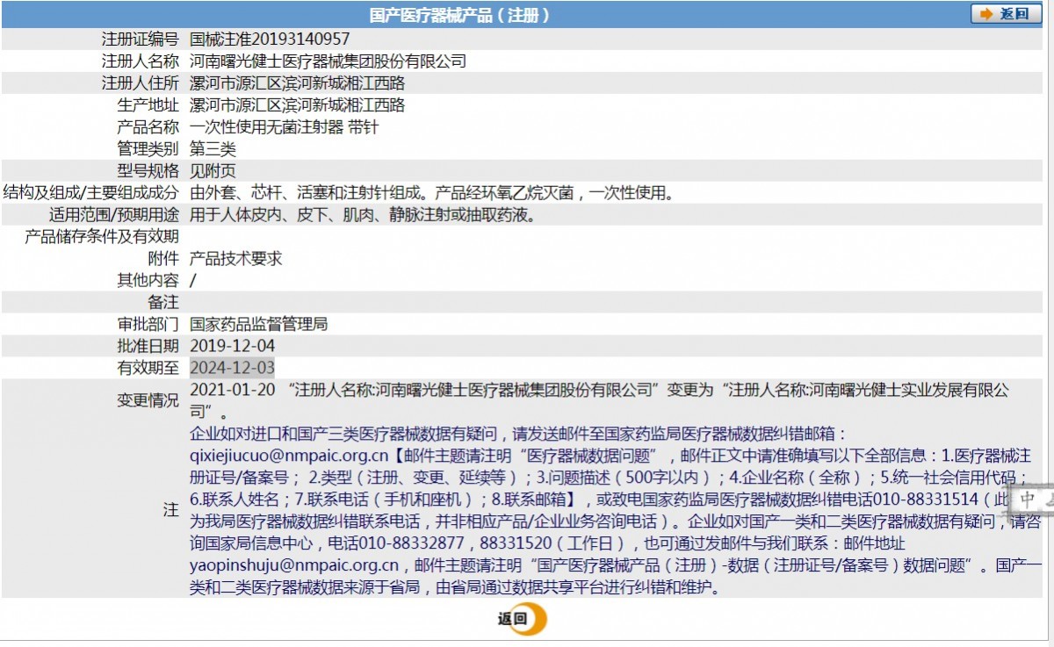1054x647 pixels.
Task: Click the 注册人住所 address value
Action: pyautogui.click(x=297, y=83)
